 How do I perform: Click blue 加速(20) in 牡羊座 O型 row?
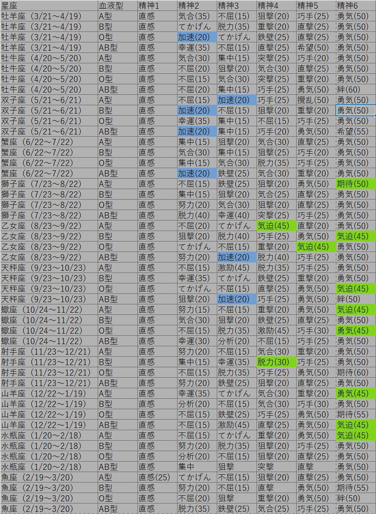tap(197, 37)
